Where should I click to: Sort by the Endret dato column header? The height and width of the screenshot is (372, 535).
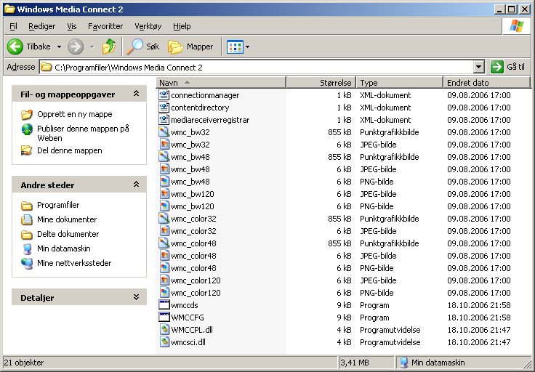(487, 83)
